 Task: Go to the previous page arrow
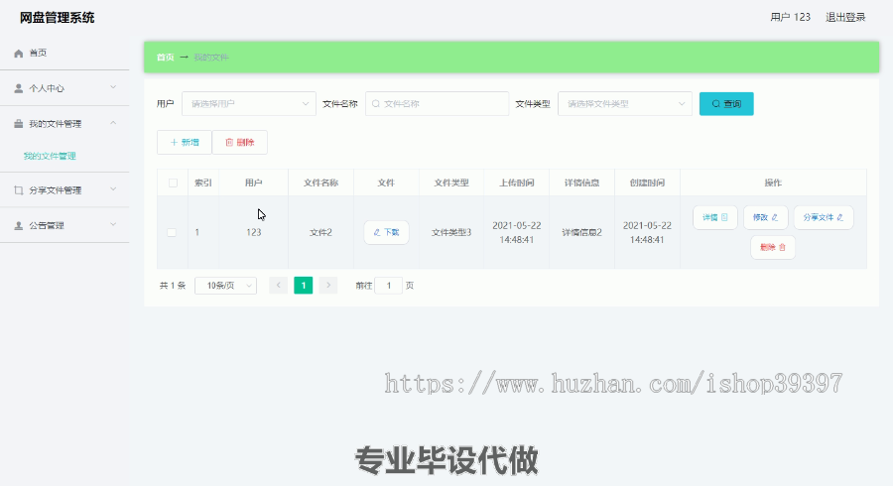[279, 285]
